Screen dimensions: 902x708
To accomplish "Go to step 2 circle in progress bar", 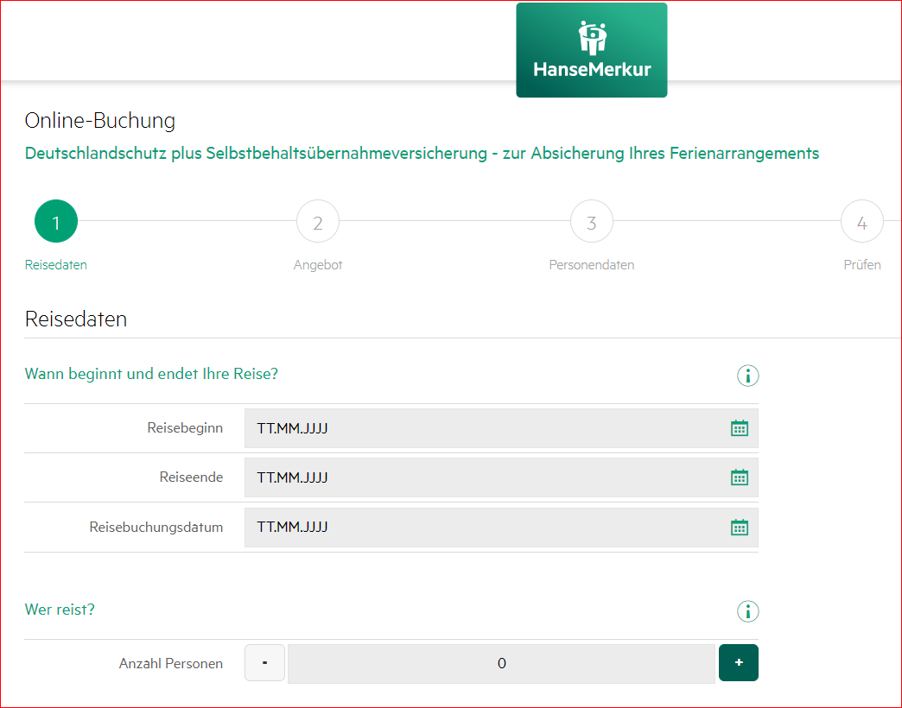I will [x=318, y=222].
